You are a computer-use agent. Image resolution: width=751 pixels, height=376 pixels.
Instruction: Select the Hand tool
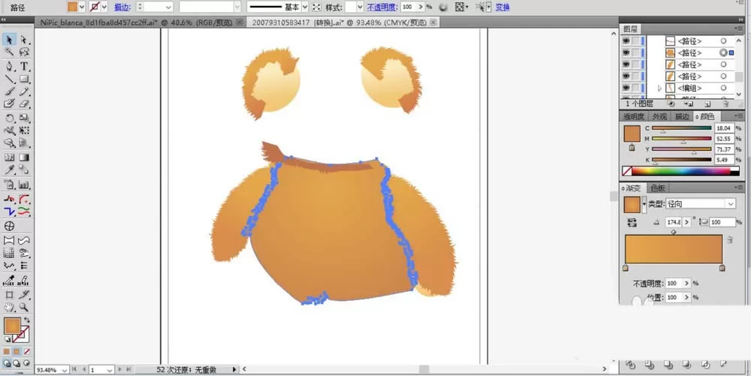9,307
